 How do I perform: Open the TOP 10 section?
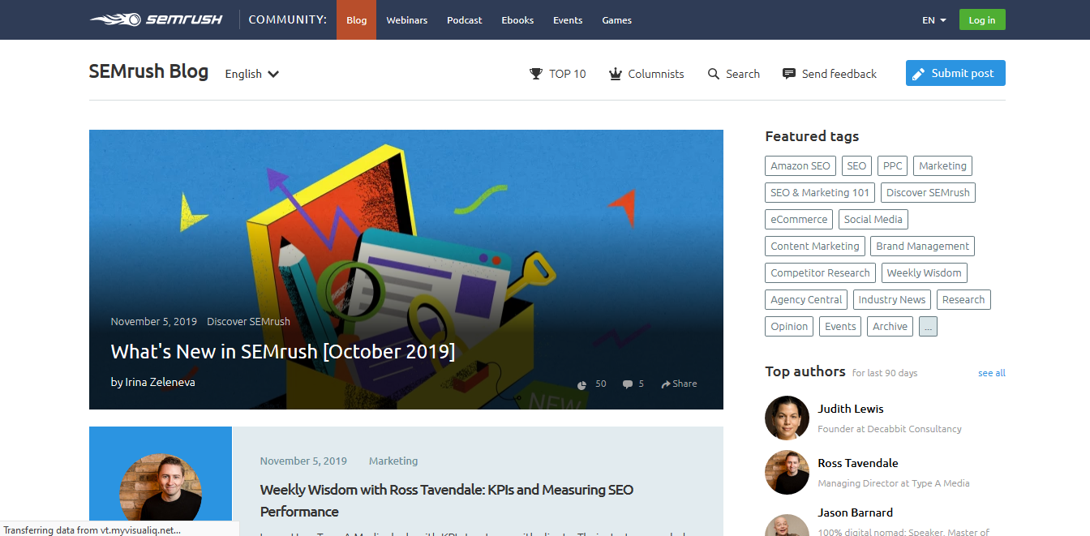pos(558,73)
